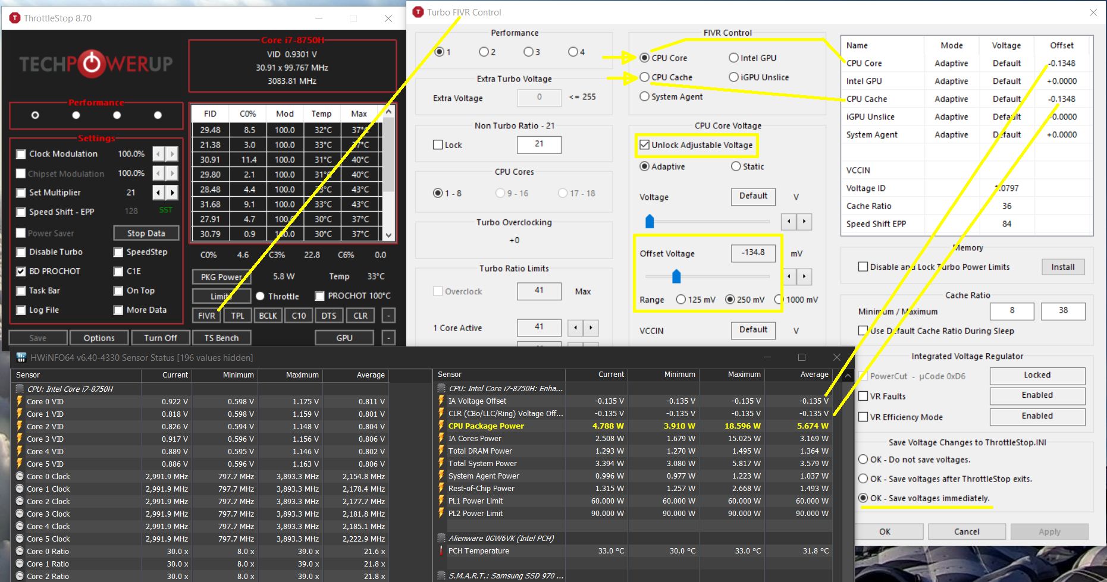This screenshot has height=582, width=1107.
Task: Click the PCH Temperature thermometer icon
Action: (x=441, y=551)
